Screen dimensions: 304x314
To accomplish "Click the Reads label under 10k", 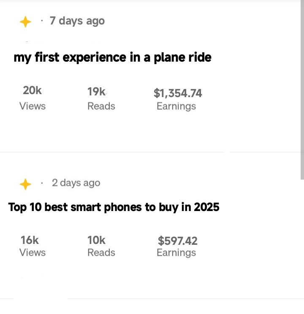I will pos(101,252).
